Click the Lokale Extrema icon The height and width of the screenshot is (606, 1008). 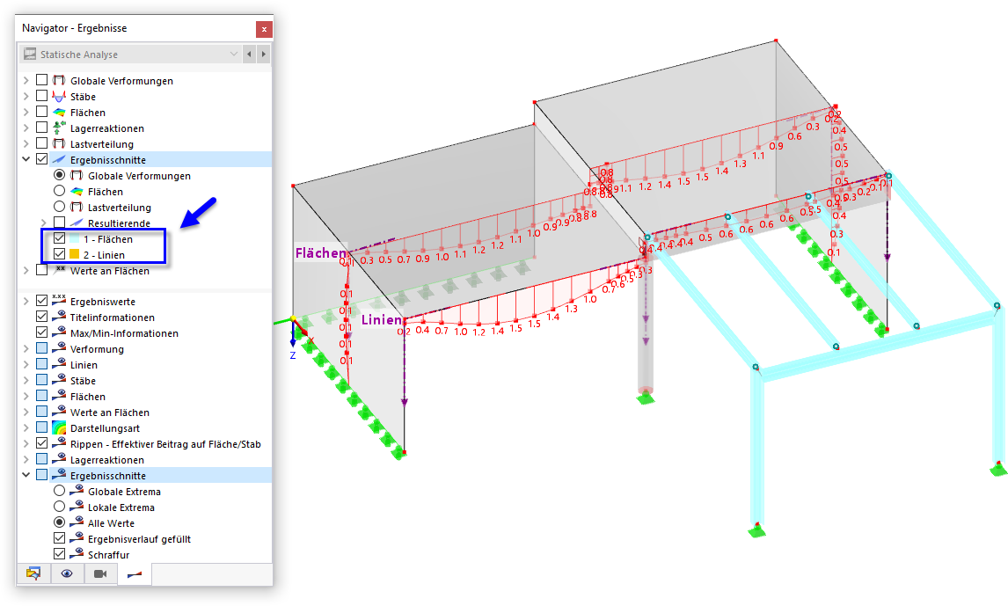click(x=77, y=507)
